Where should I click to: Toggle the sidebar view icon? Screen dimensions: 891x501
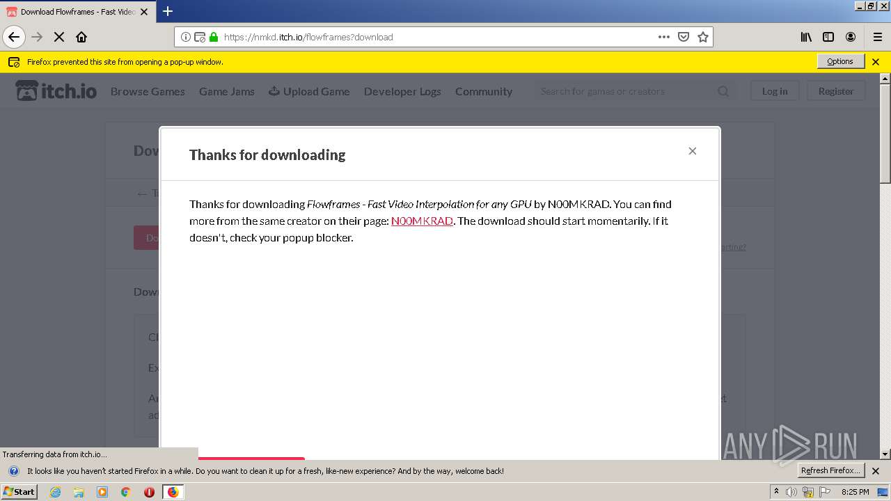pyautogui.click(x=828, y=37)
